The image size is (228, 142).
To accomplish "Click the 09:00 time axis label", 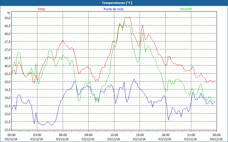I will coord(88,135).
